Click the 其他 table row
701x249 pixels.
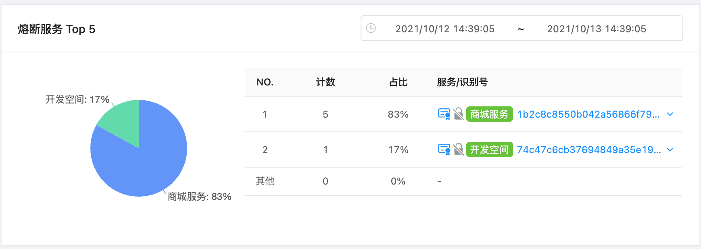point(463,181)
